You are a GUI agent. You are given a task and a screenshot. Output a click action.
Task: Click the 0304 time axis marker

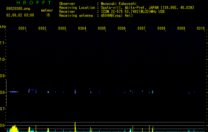pos(82,28)
